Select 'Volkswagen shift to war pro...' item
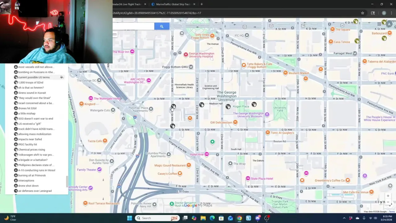 [x=36, y=155]
